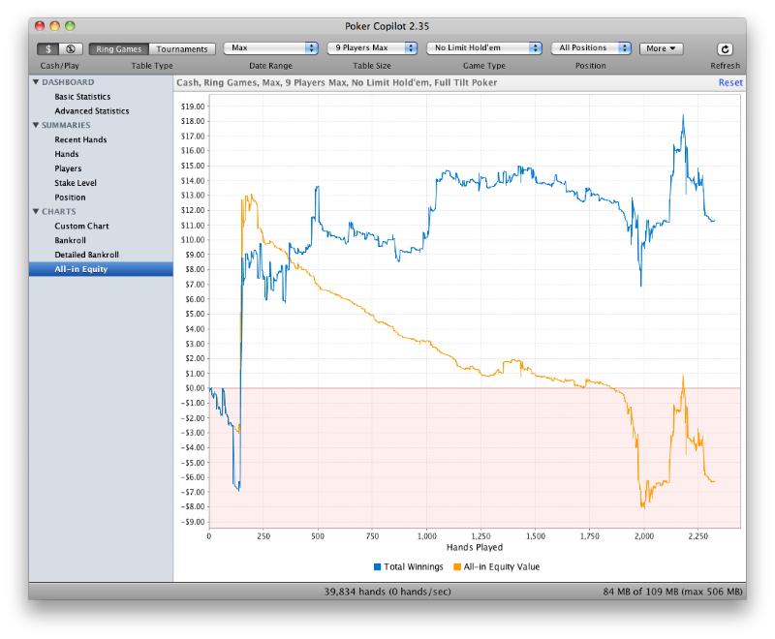This screenshot has height=639, width=775.
Task: Open the Detailed Bankroll chart
Action: pos(86,255)
